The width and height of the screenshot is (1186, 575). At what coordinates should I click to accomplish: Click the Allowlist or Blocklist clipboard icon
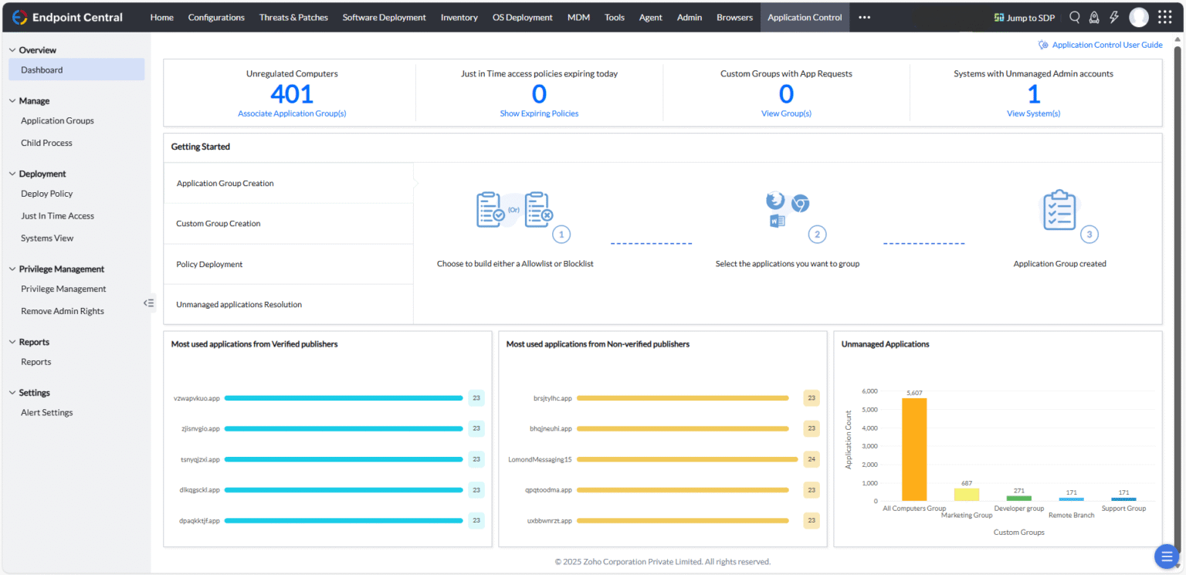point(514,210)
